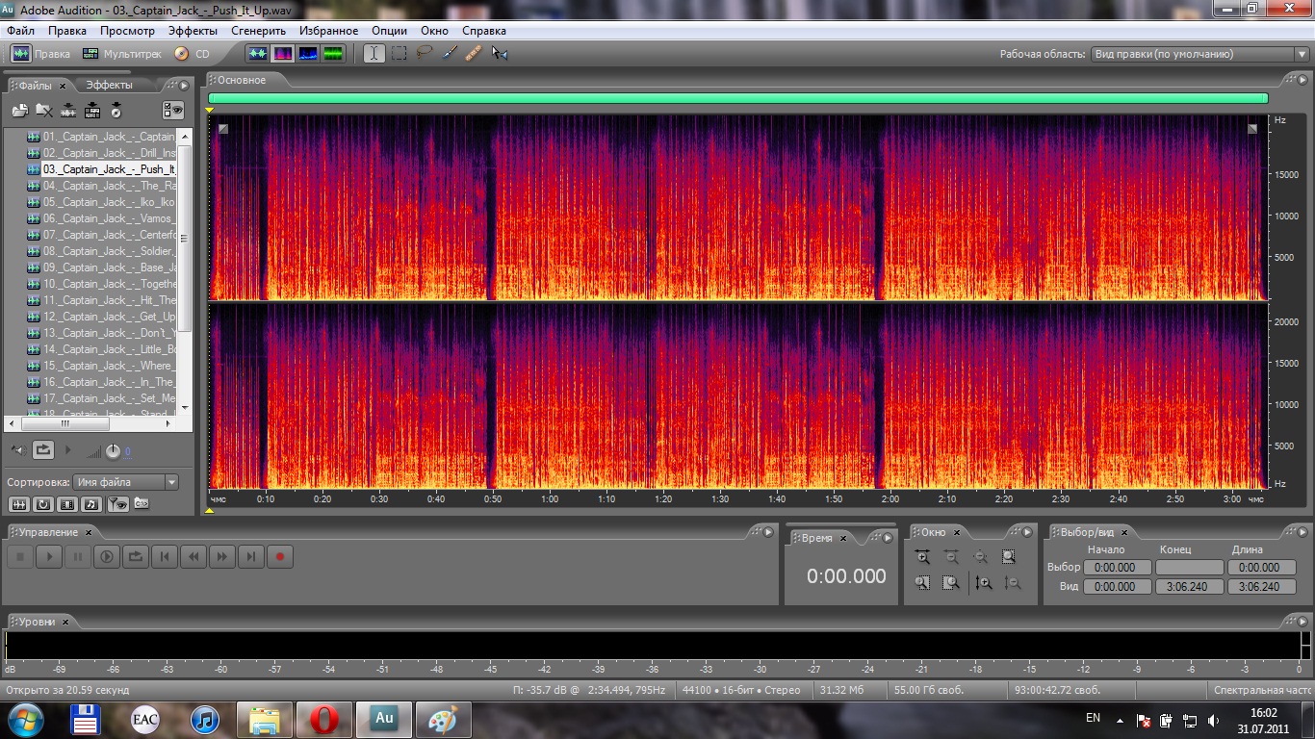Toggle auto-play speaker icon in Файлы
Image resolution: width=1315 pixels, height=739 pixels.
[17, 449]
